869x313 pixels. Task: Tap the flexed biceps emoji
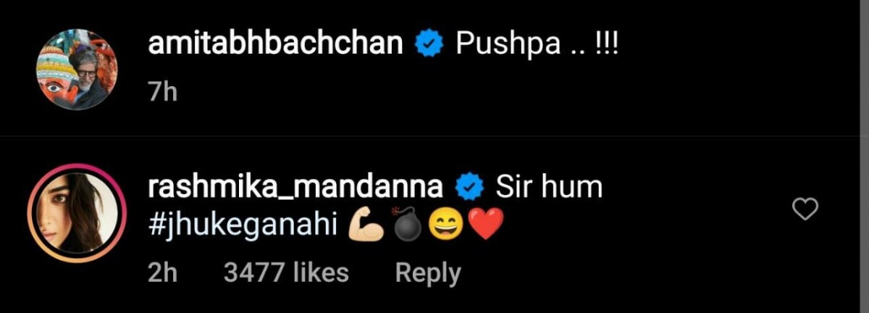(366, 228)
